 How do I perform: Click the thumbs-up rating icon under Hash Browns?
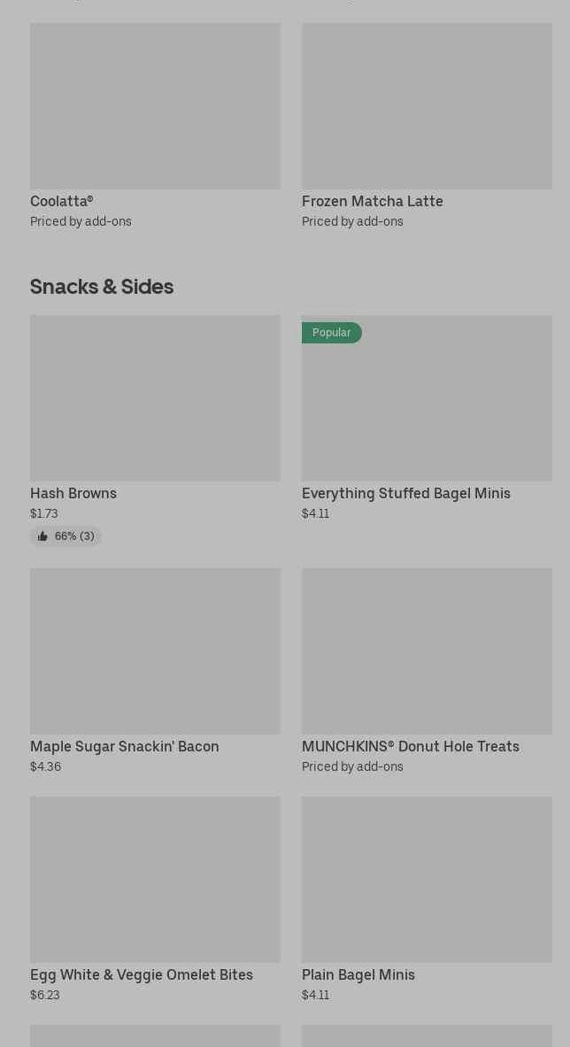[42, 536]
